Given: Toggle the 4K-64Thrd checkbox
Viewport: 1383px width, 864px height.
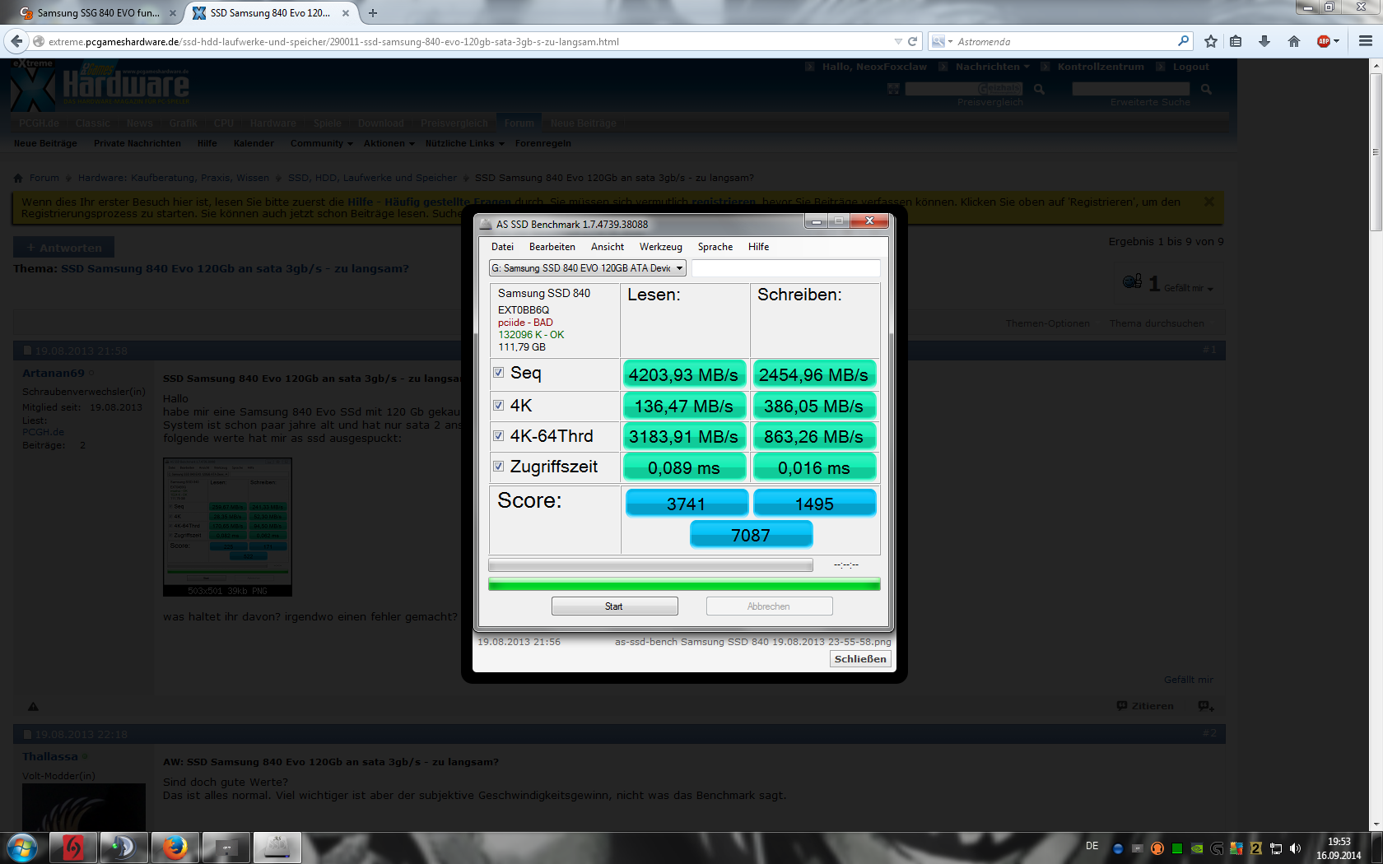Looking at the screenshot, I should tap(498, 436).
